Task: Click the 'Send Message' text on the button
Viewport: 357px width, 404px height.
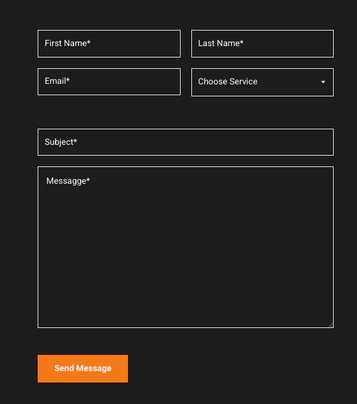Action: [83, 368]
